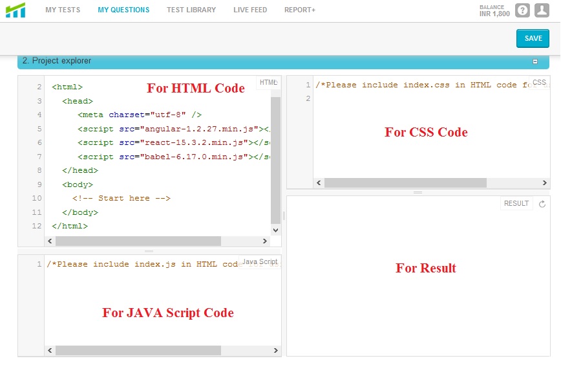
Task: Click the 'Start here' comment line
Action: pos(122,199)
